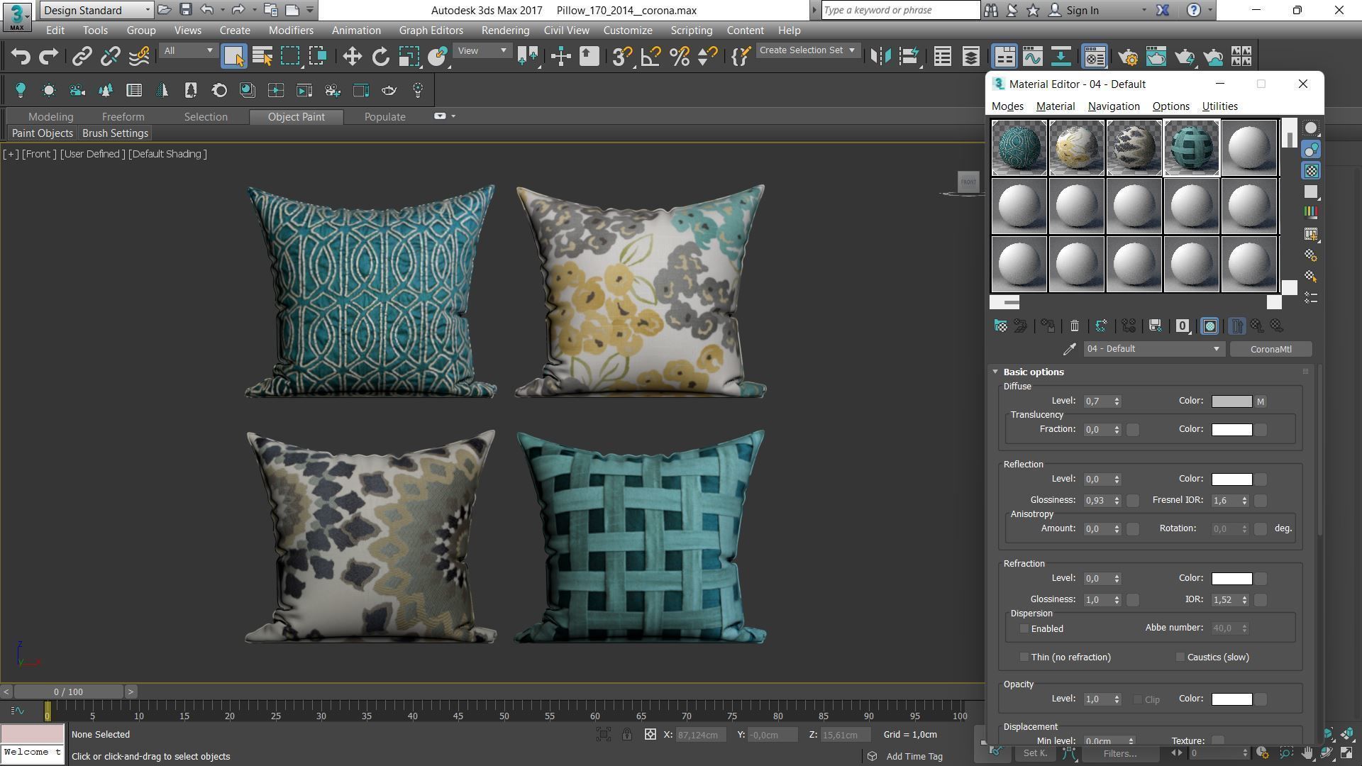This screenshot has width=1362, height=766.
Task: Toggle Show Shaded Material in Viewport
Action: [1209, 326]
